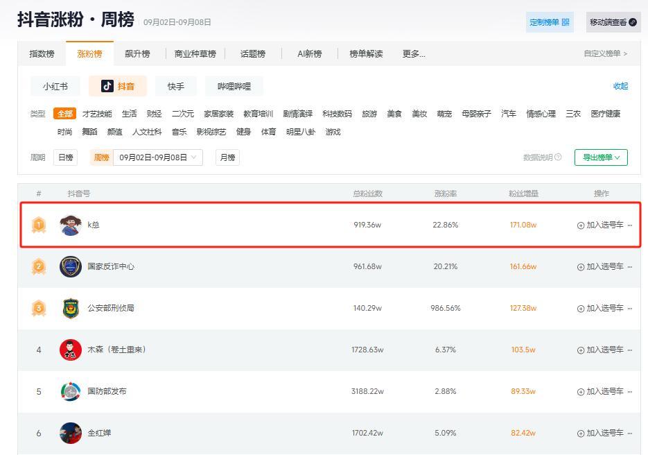Click the 木森 profile avatar

[70, 350]
